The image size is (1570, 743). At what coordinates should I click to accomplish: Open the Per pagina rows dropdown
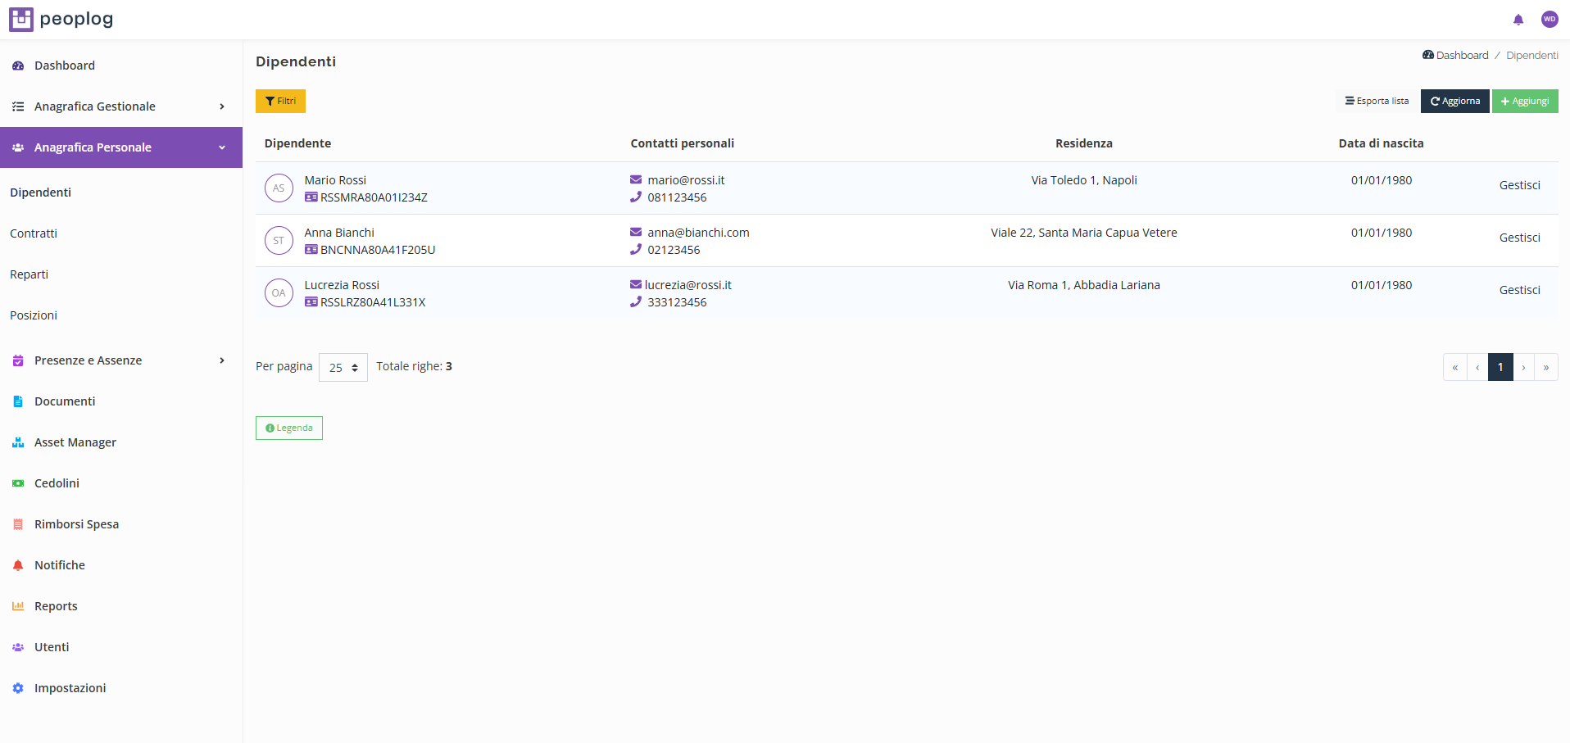pyautogui.click(x=343, y=368)
